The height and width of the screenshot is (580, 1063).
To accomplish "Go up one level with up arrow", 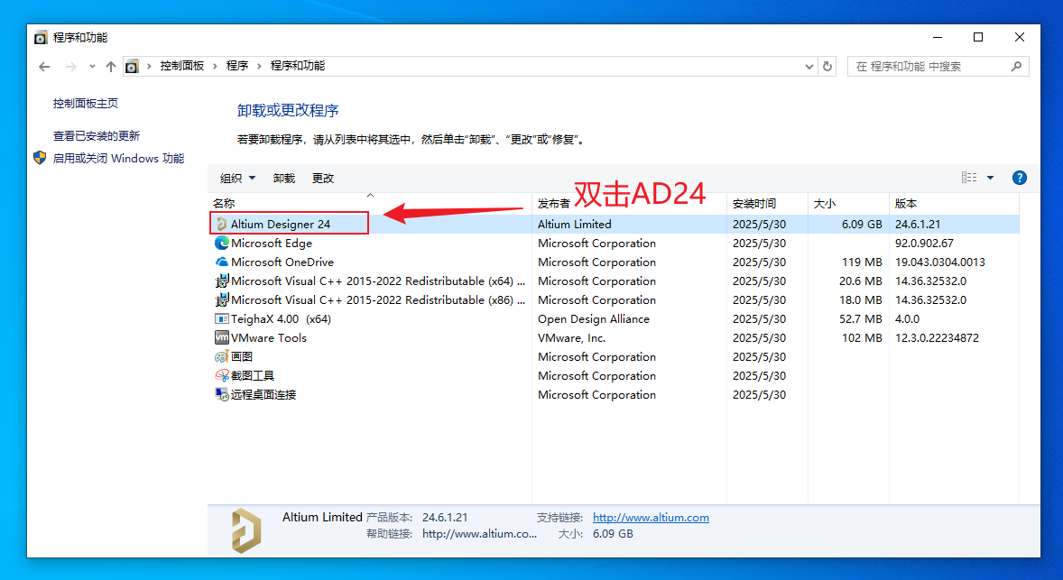I will point(111,67).
